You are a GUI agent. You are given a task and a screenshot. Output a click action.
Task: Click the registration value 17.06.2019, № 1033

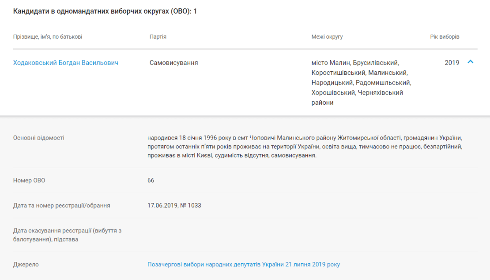click(174, 206)
